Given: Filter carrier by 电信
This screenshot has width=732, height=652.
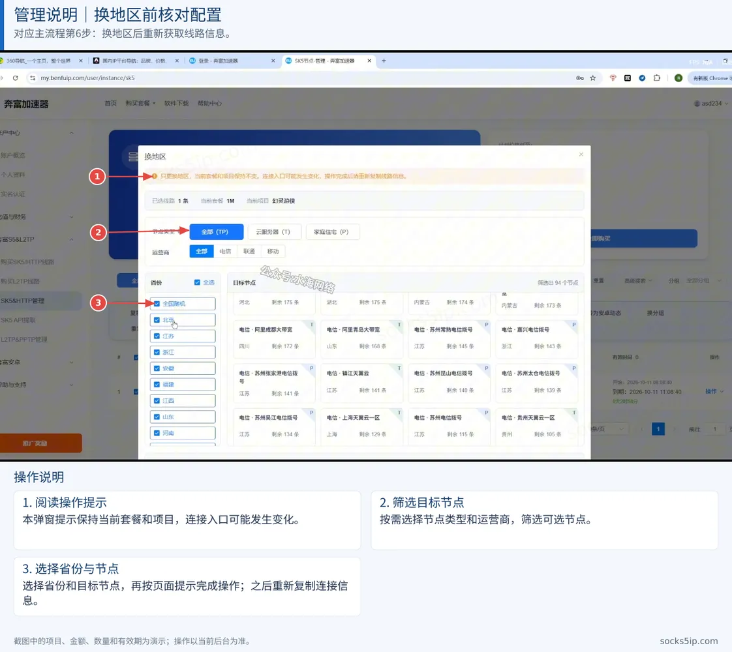Looking at the screenshot, I should 225,252.
